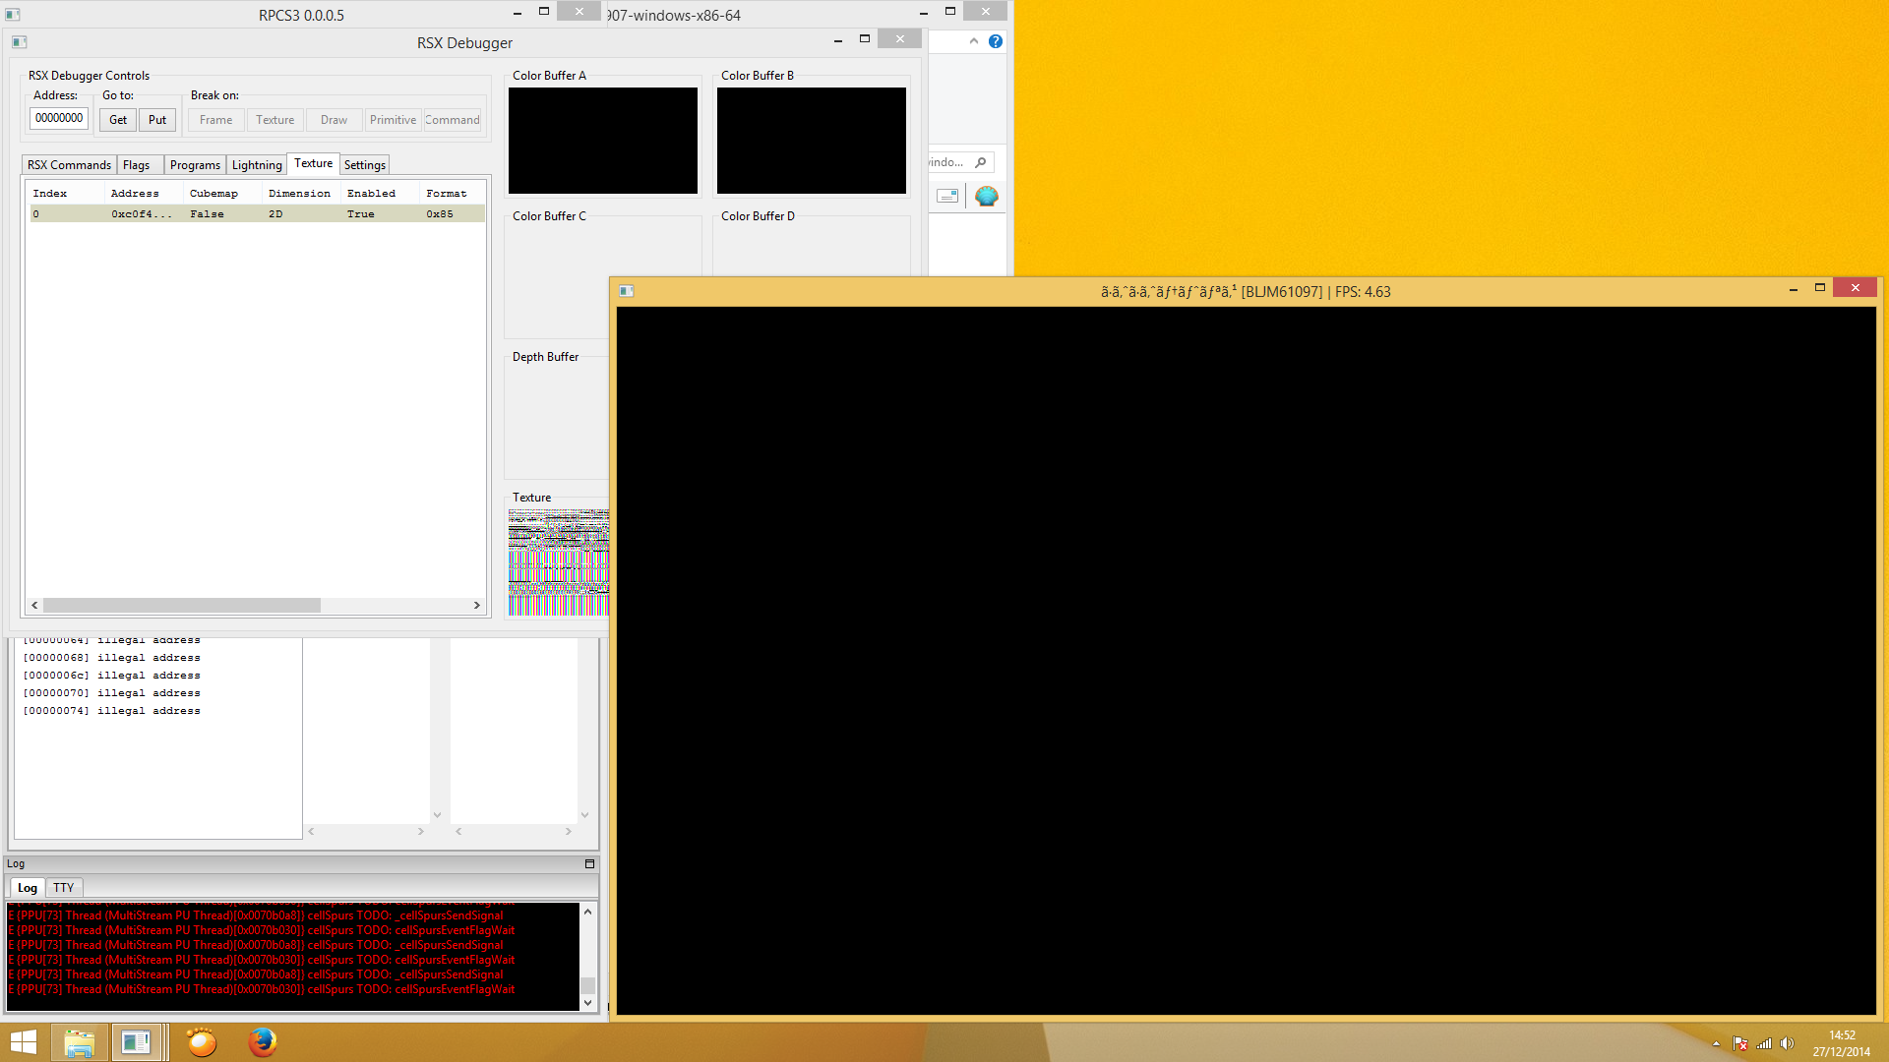Click the search magnifier icon in Explorer
Screen dimensions: 1889x1062
pos(980,162)
